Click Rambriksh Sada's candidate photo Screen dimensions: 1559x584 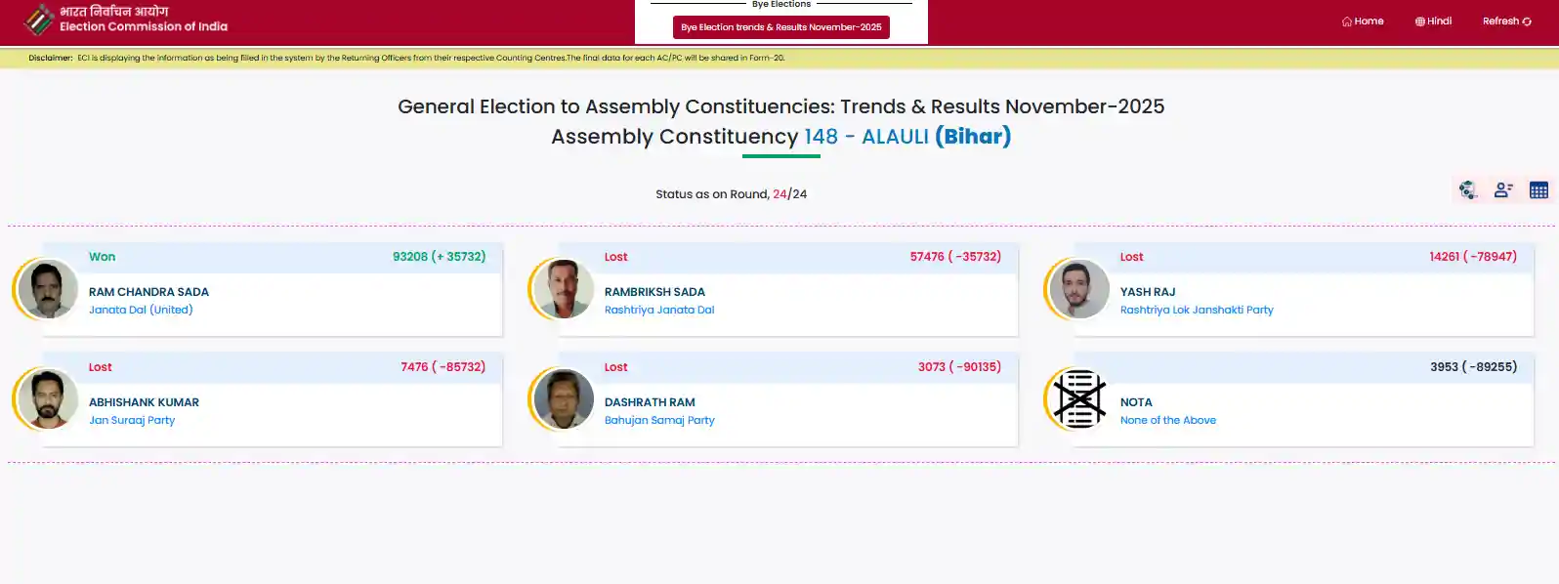coord(564,289)
